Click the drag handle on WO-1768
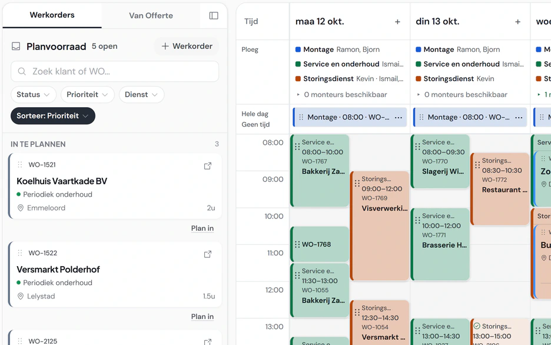 297,244
